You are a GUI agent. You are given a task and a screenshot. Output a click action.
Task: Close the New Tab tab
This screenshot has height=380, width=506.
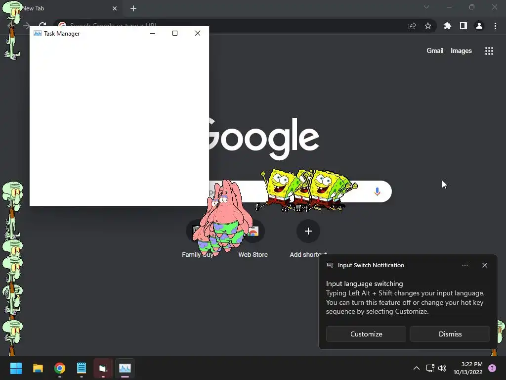115,8
